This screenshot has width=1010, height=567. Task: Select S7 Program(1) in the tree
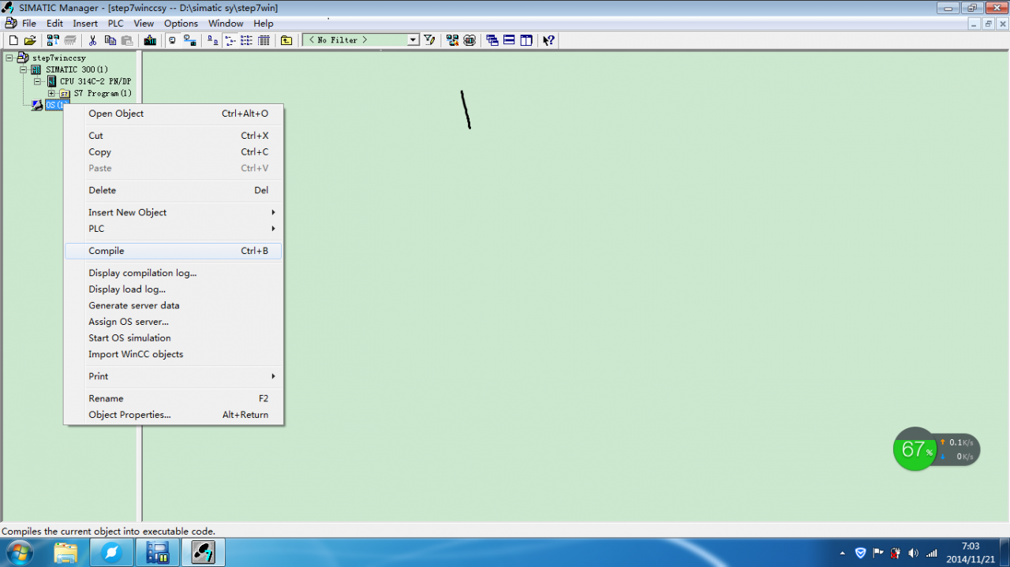[x=103, y=93]
